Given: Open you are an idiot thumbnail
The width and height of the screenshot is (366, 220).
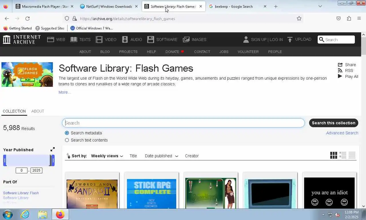Looking at the screenshot, I should point(329,192).
